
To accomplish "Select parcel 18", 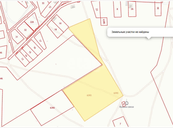I will [56, 29].
